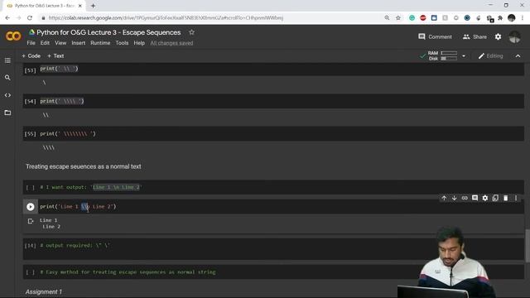Click the Disk usage bar

click(449, 59)
